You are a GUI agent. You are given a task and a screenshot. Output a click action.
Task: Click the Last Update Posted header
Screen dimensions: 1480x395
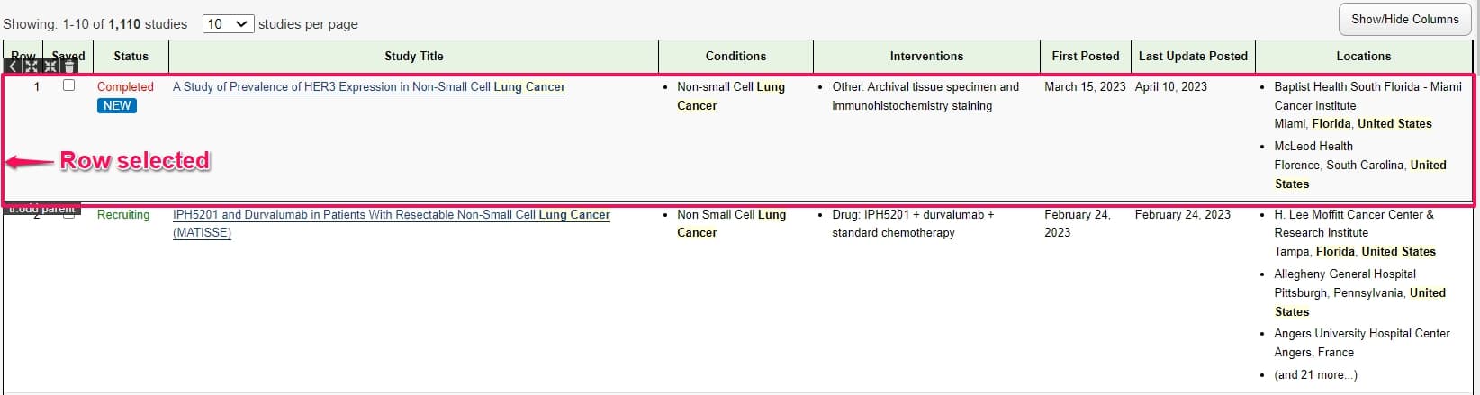1193,56
